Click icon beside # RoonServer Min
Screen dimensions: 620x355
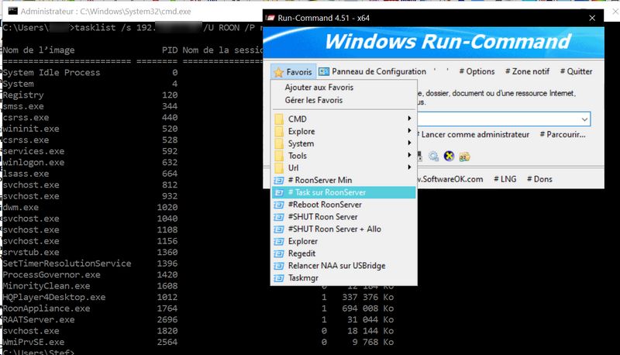279,181
